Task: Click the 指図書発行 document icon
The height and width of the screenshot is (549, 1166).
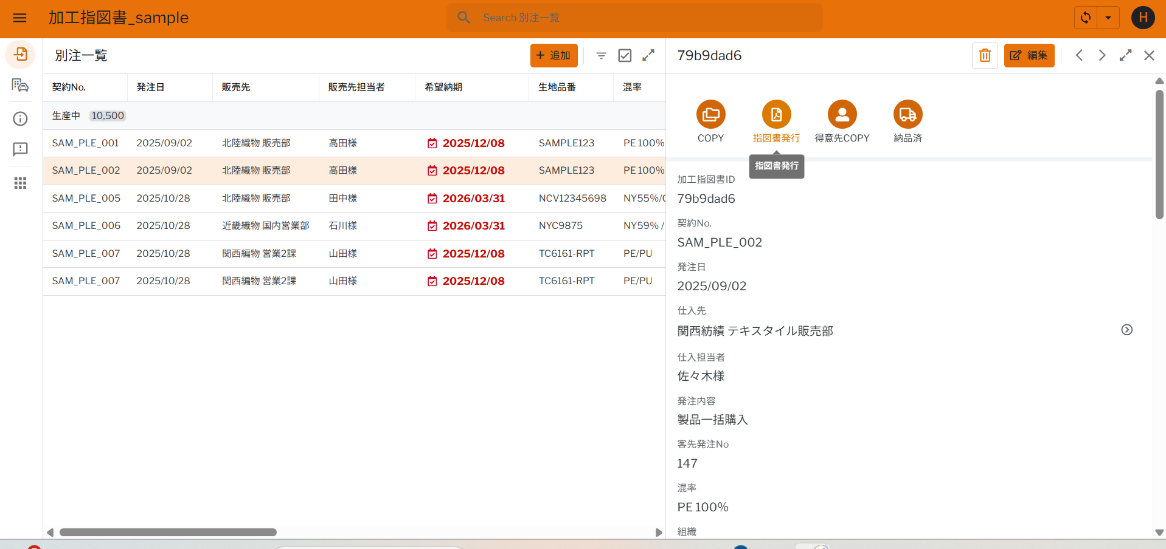Action: (x=776, y=114)
